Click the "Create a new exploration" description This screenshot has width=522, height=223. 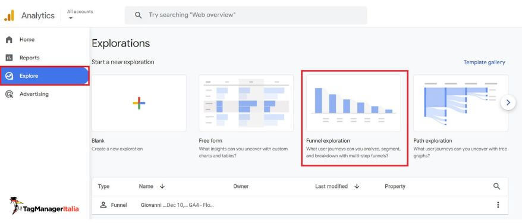point(117,149)
